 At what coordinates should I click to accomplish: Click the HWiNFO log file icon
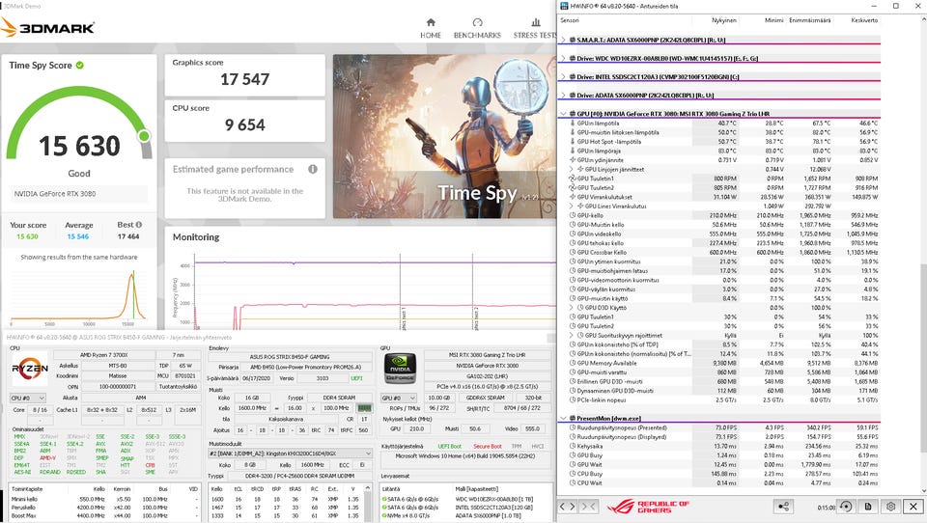869,507
